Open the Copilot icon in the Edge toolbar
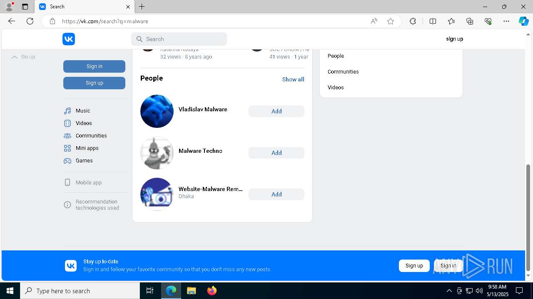Screen dimensions: 533x299 [523, 21]
